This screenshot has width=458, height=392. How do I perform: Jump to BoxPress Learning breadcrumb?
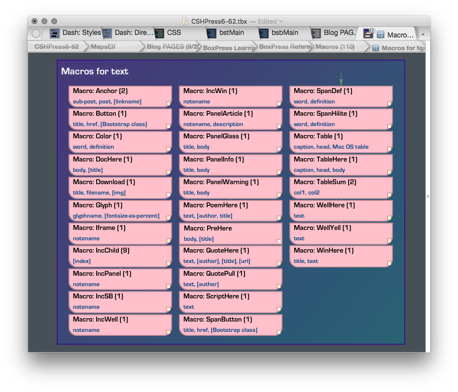(x=229, y=48)
